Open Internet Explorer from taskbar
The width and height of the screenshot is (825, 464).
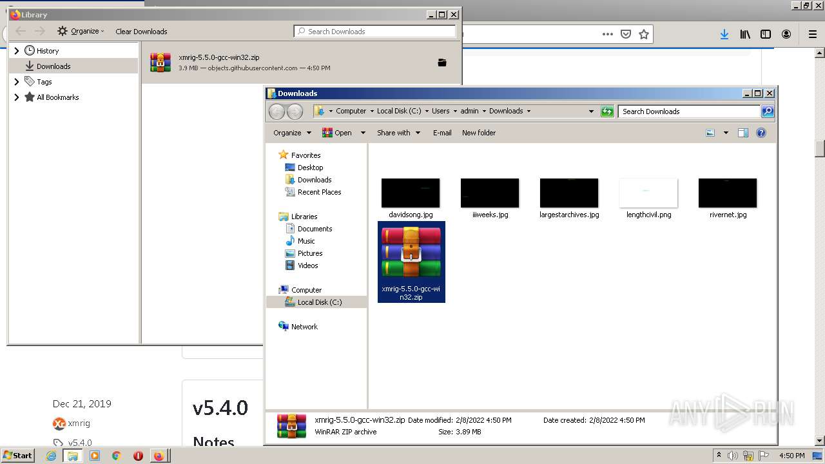(51, 456)
